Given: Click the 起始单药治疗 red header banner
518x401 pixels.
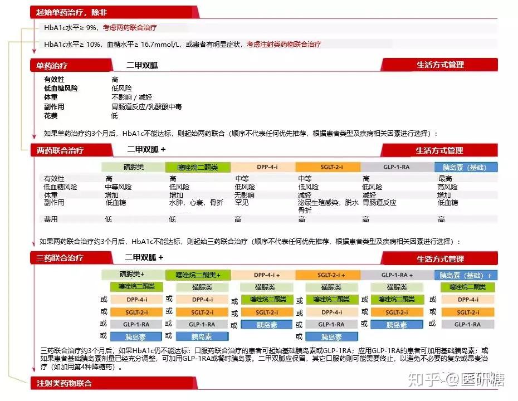Looking at the screenshot, I should (114, 12).
